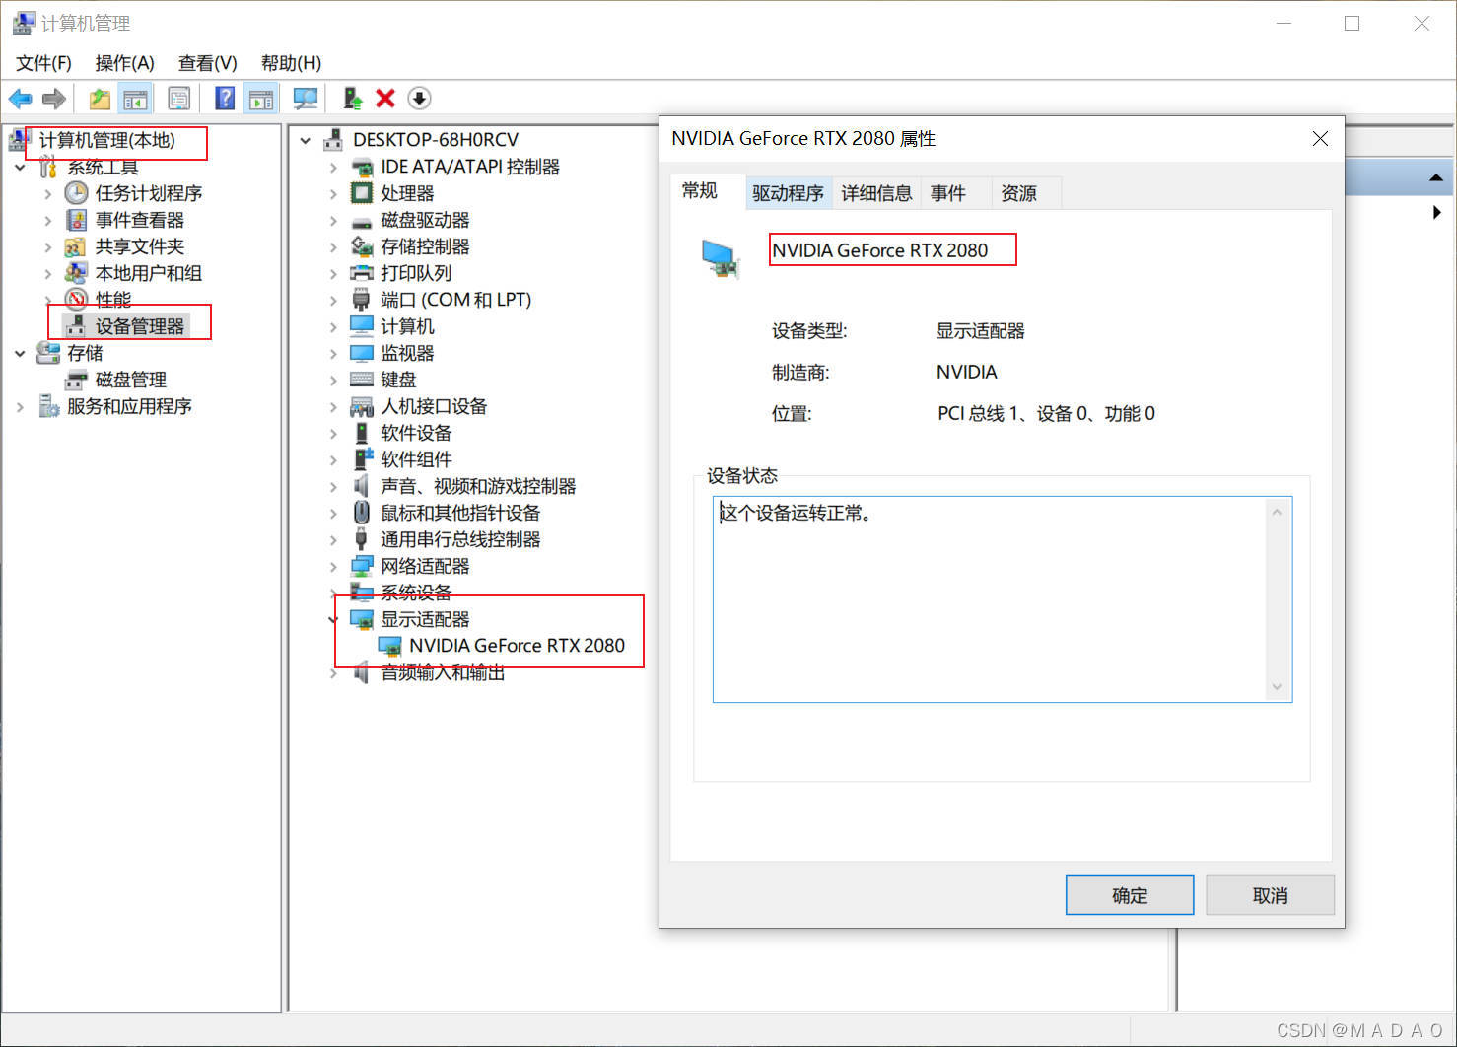Open the 查看(V) menu
Screen dimensions: 1457x1047
206,62
